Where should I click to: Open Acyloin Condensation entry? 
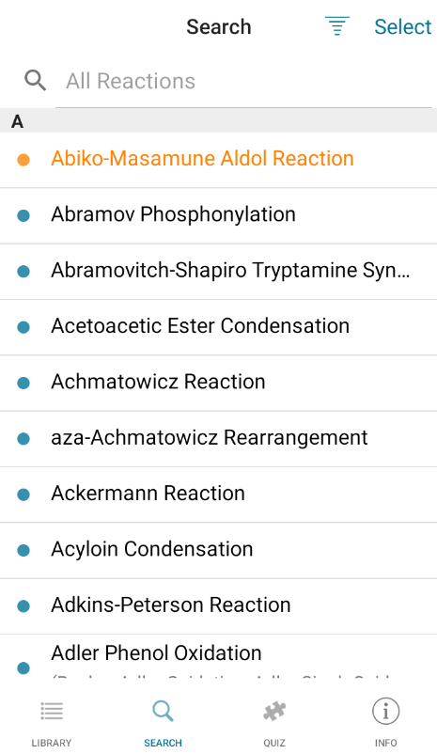pyautogui.click(x=218, y=551)
